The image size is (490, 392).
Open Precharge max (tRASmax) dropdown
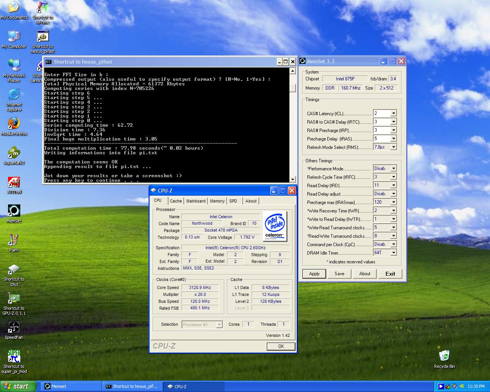[393, 202]
